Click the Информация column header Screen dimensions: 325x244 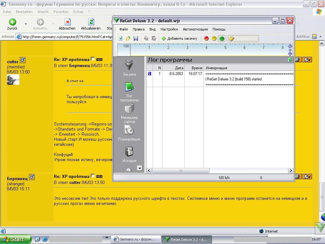pyautogui.click(x=249, y=68)
